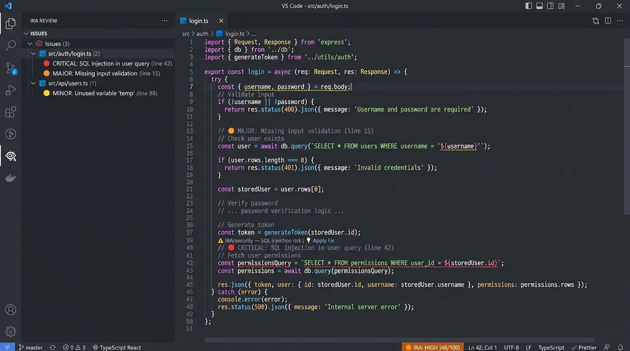Screen dimensions: 630x351
Task: Click the Customize Layout icon in title bar
Action: coord(561,6)
